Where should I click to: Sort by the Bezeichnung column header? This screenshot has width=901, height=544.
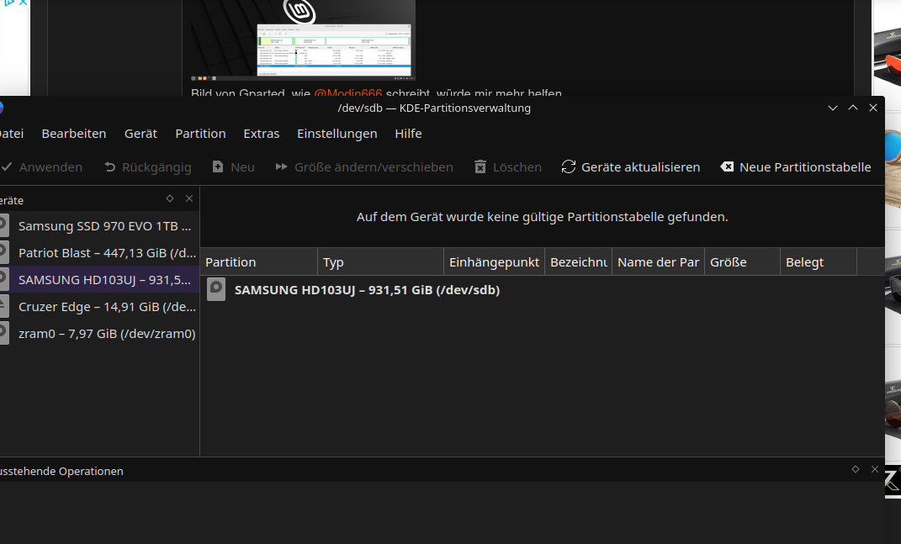click(579, 262)
